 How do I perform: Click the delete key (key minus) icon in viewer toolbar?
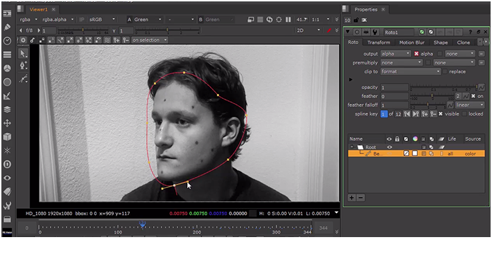[125, 40]
